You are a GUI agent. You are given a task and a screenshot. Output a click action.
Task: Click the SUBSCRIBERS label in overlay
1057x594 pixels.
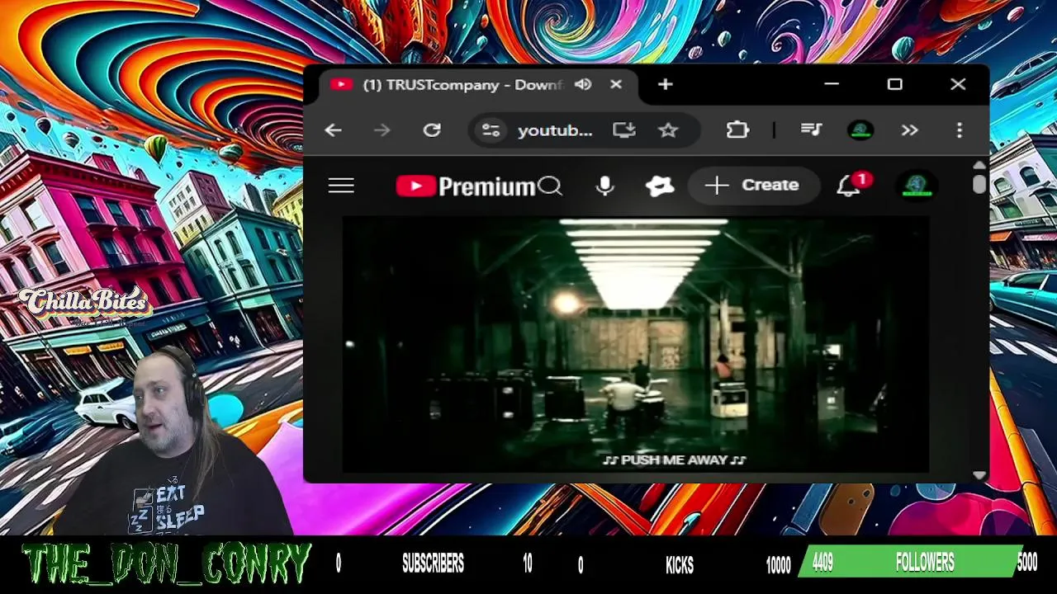(x=433, y=564)
